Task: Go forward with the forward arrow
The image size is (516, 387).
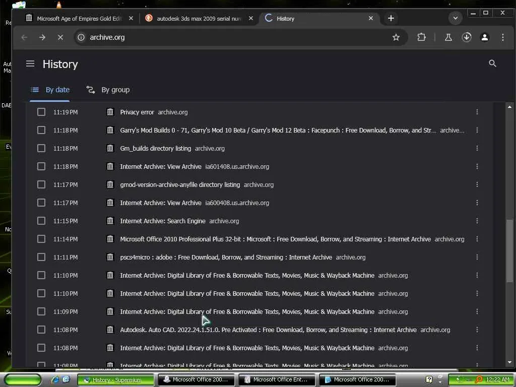Action: (x=42, y=37)
